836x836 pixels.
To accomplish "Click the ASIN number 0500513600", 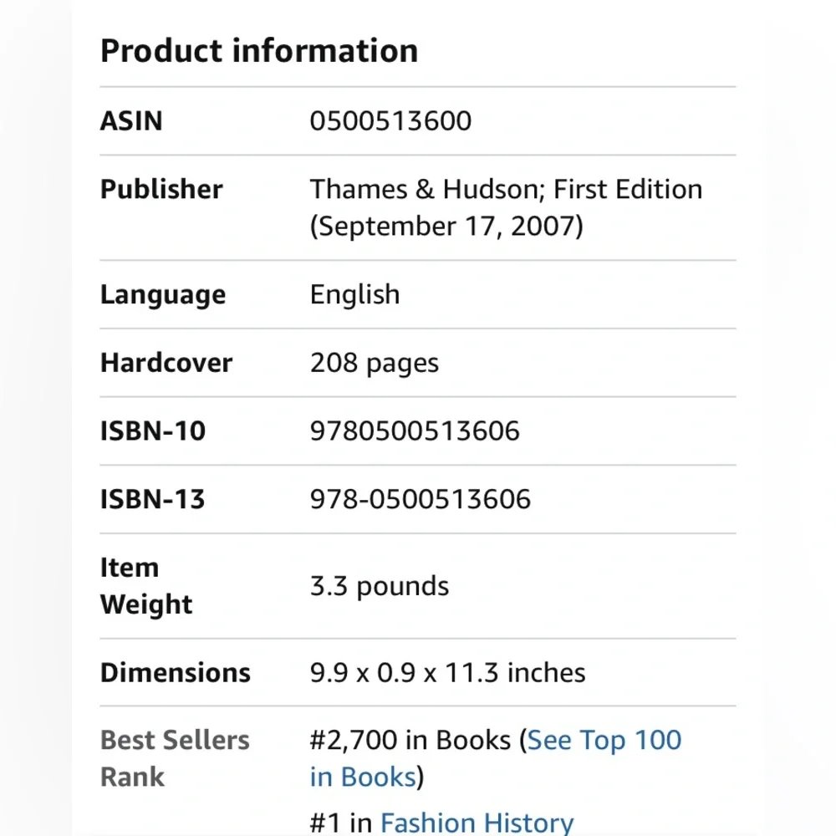I will coord(390,121).
